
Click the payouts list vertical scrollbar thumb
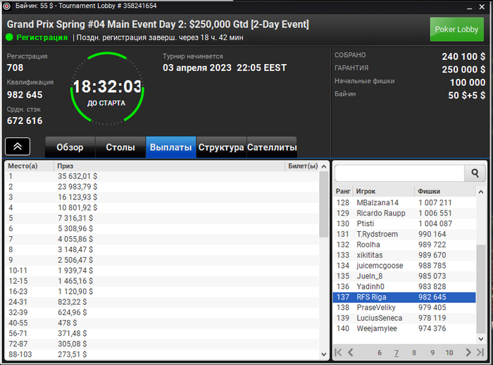[x=324, y=204]
